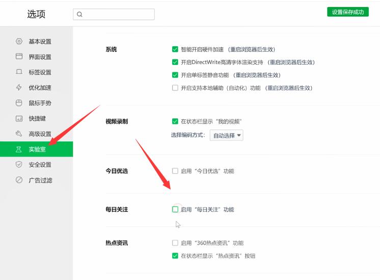Tick 启用“每日关注”功能 checkbox
The height and width of the screenshot is (280, 380).
pyautogui.click(x=175, y=209)
